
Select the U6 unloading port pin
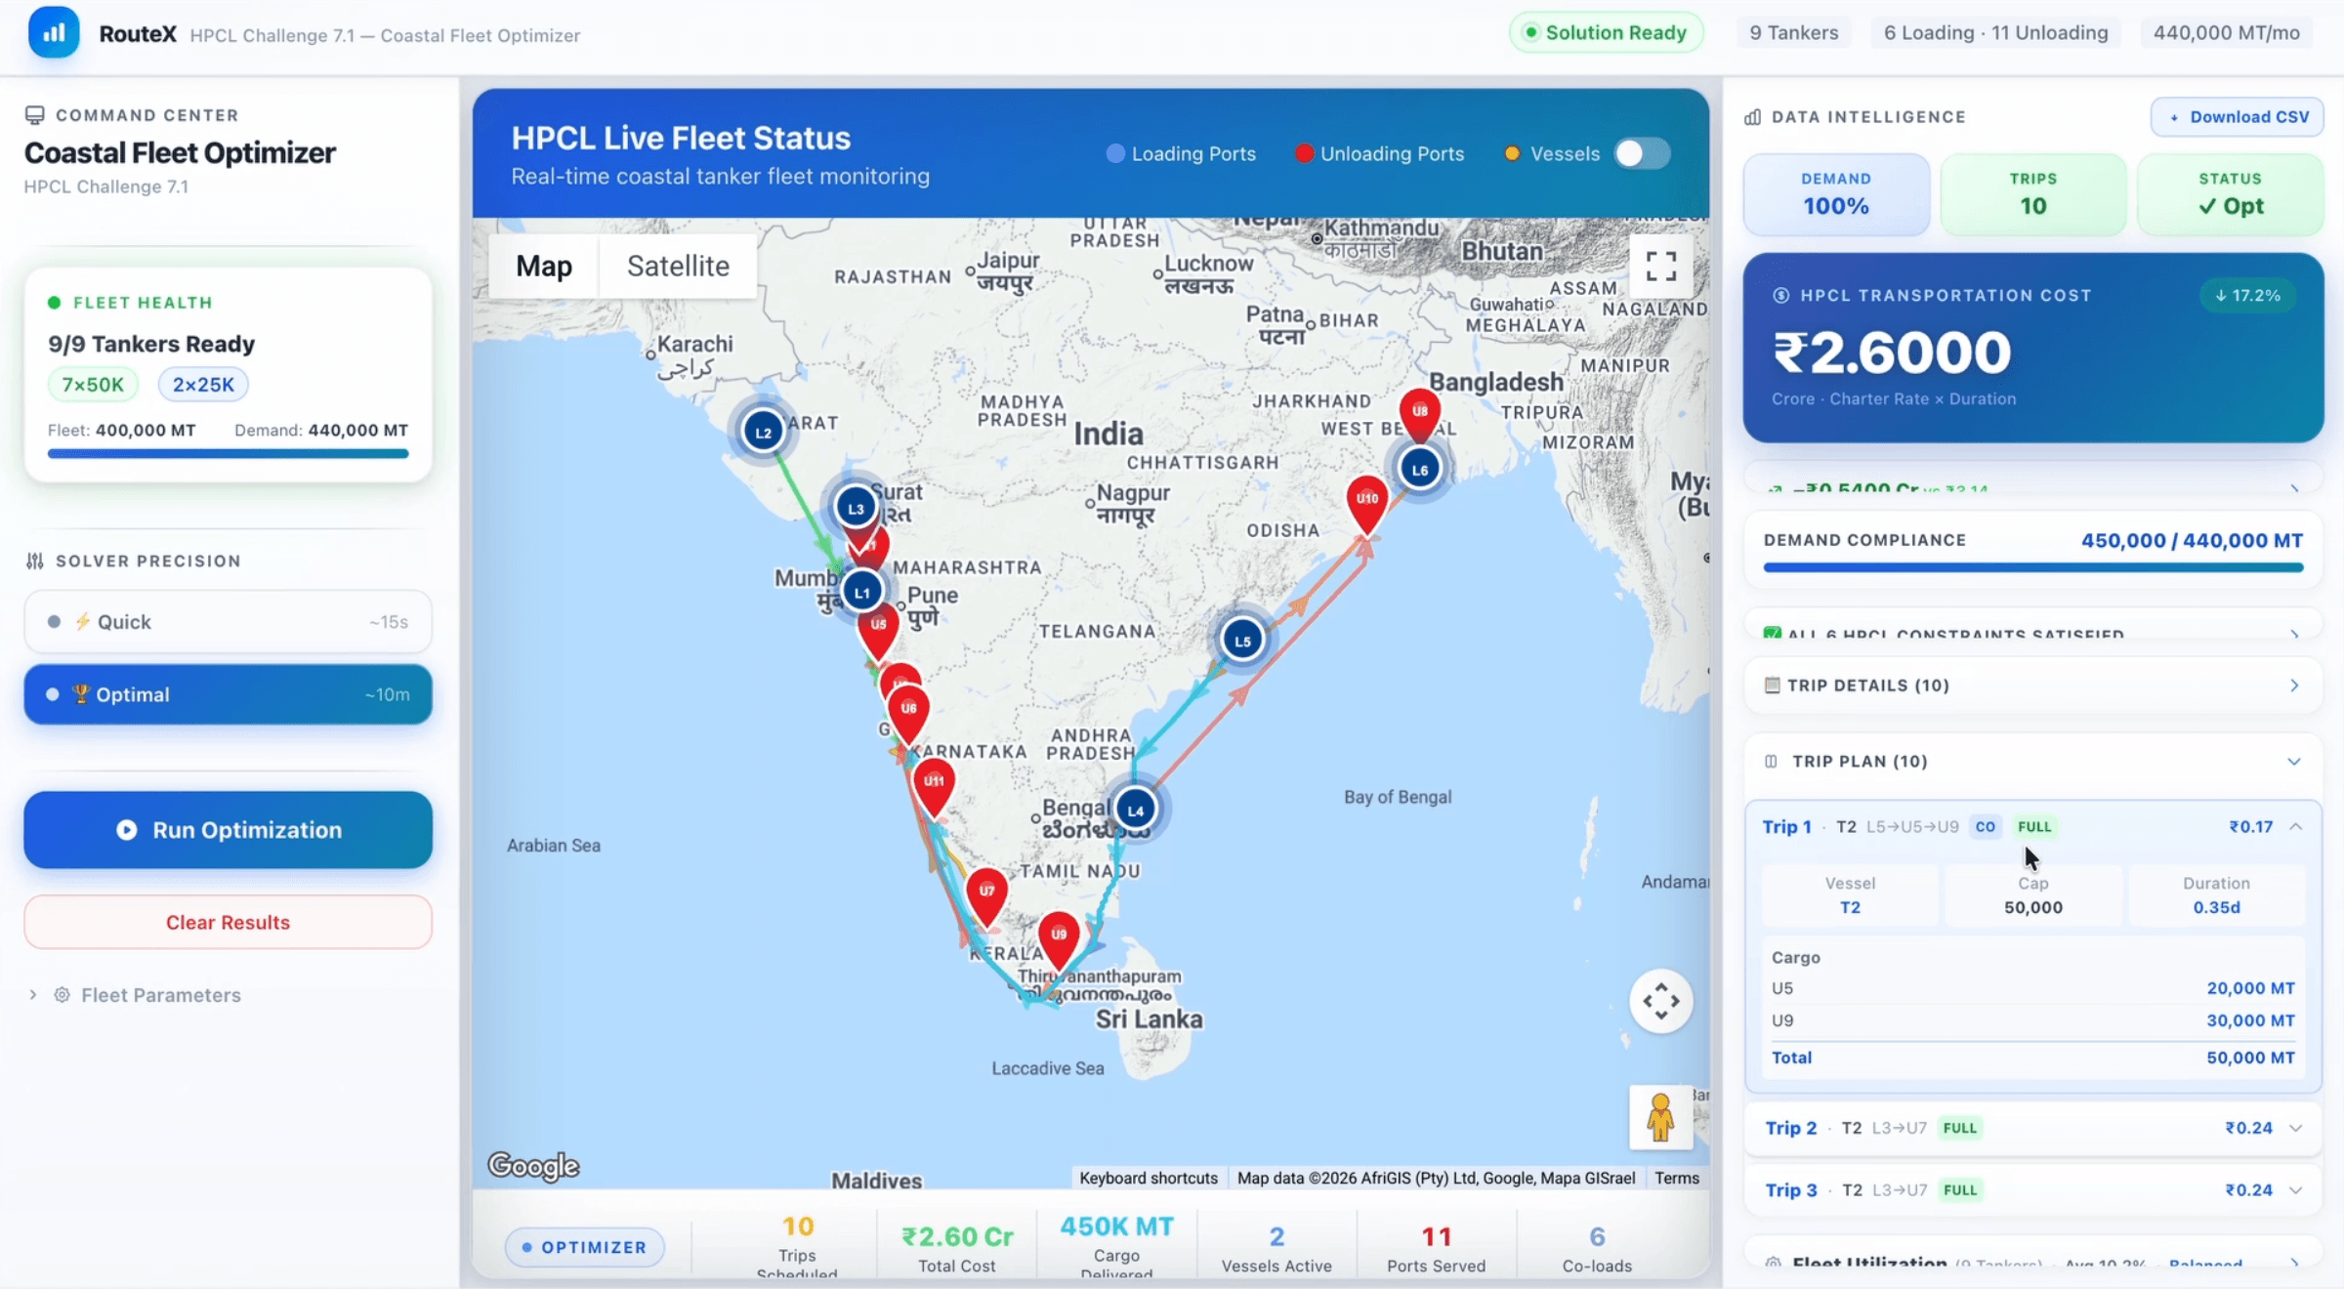coord(908,715)
